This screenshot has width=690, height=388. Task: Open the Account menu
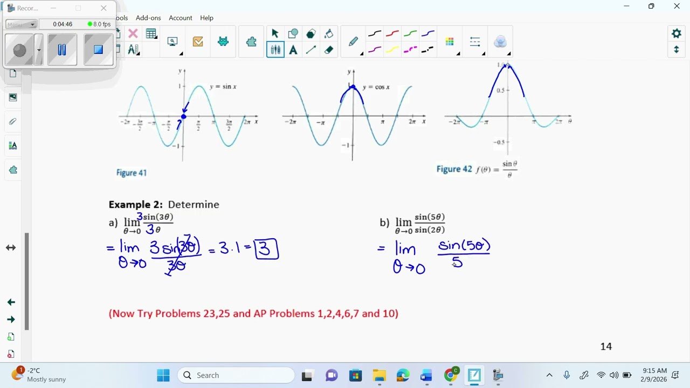click(181, 18)
